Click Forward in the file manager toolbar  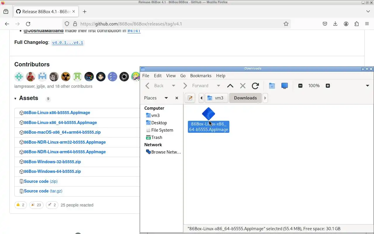click(196, 86)
